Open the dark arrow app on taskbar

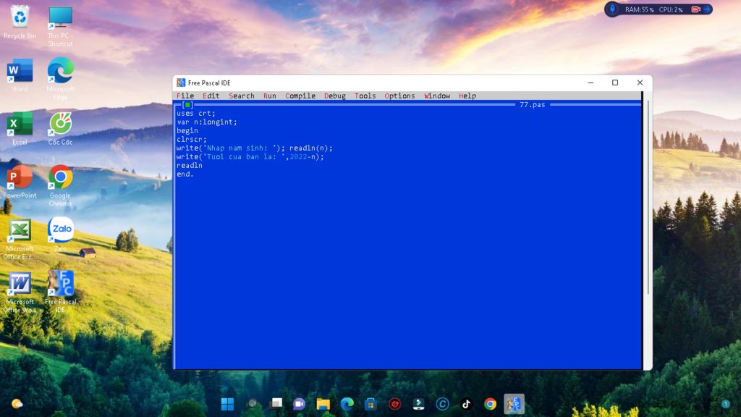pyautogui.click(x=418, y=404)
